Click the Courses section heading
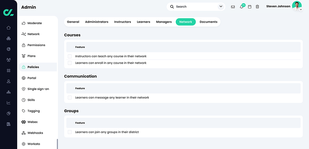The image size is (309, 149). click(72, 35)
